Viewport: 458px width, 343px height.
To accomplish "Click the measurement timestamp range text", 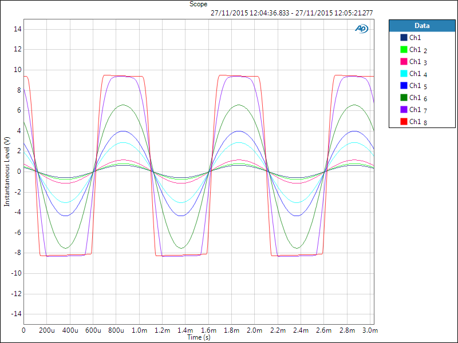I will pyautogui.click(x=292, y=13).
